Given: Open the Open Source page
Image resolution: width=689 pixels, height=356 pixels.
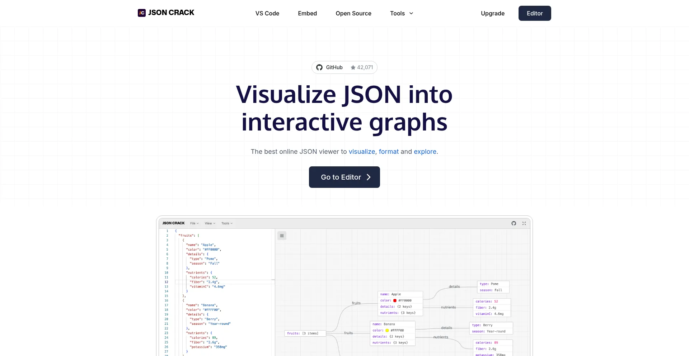Looking at the screenshot, I should pos(353,13).
